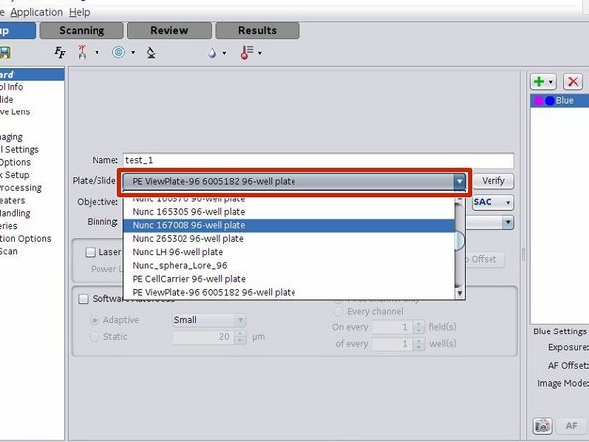Open the Help menu

tap(80, 12)
